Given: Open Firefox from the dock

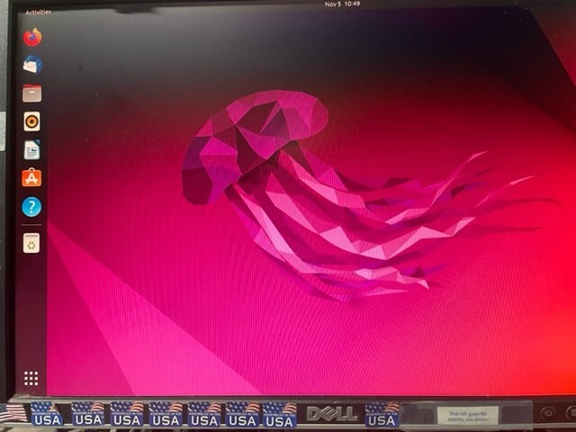Looking at the screenshot, I should 32,37.
